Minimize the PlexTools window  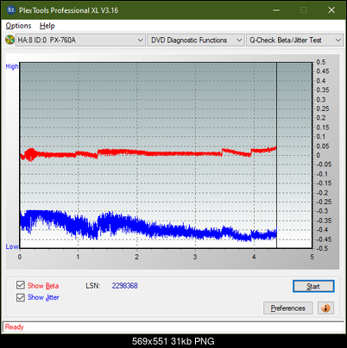click(276, 10)
